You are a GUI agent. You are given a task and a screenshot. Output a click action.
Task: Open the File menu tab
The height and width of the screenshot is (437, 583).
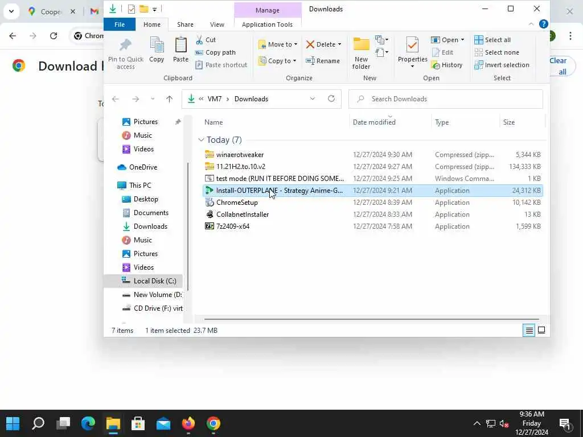point(120,24)
